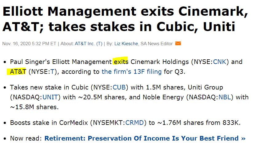Click the "Now read:" text
This screenshot has width=259, height=151.
click(26, 138)
